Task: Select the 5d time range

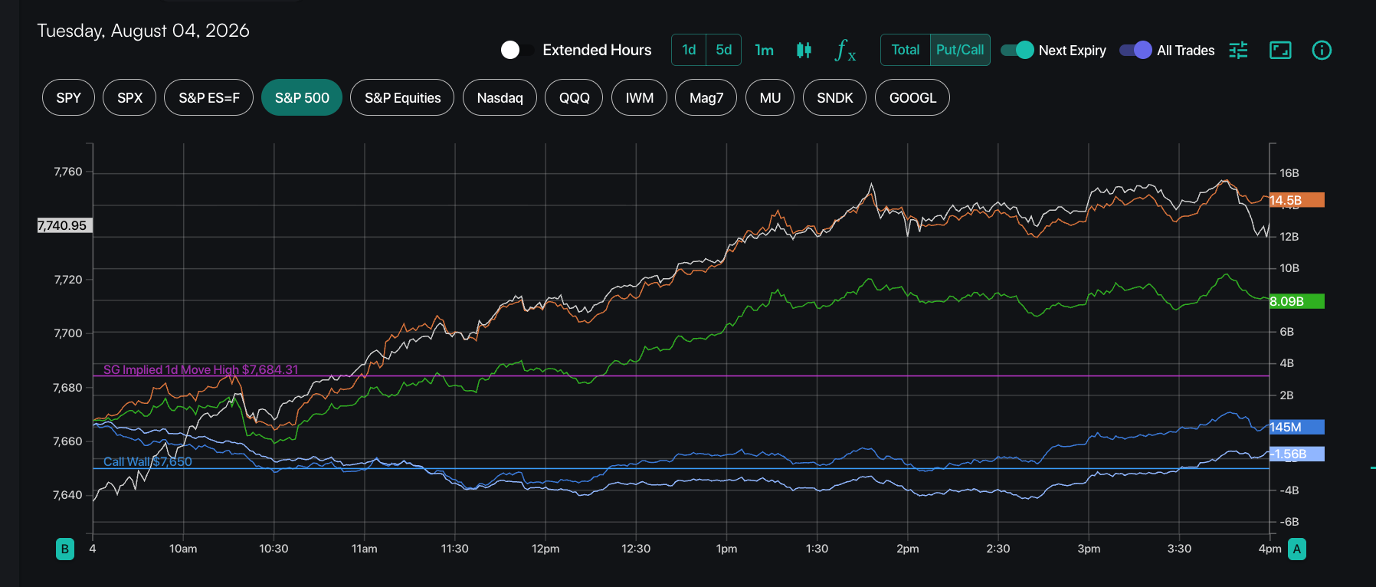Action: pyautogui.click(x=723, y=50)
